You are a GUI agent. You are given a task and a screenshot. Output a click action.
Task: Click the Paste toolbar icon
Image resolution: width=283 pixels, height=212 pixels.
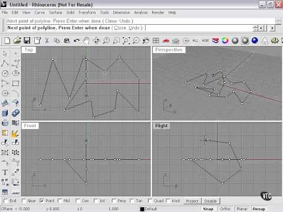tap(67, 41)
